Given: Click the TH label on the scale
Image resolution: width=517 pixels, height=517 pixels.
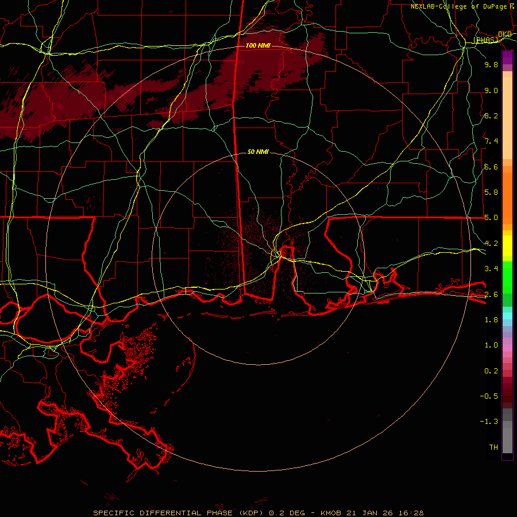Looking at the screenshot, I should (493, 447).
